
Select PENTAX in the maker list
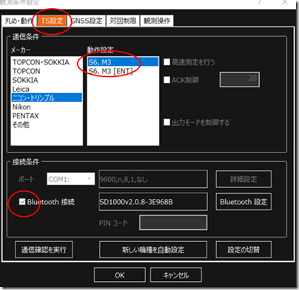coord(47,115)
